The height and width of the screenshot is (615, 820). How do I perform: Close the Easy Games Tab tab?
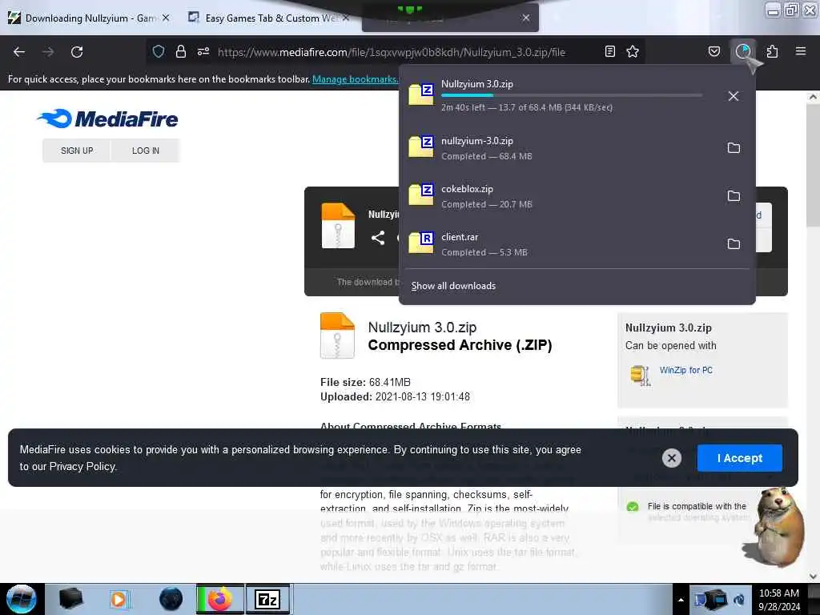pyautogui.click(x=345, y=18)
